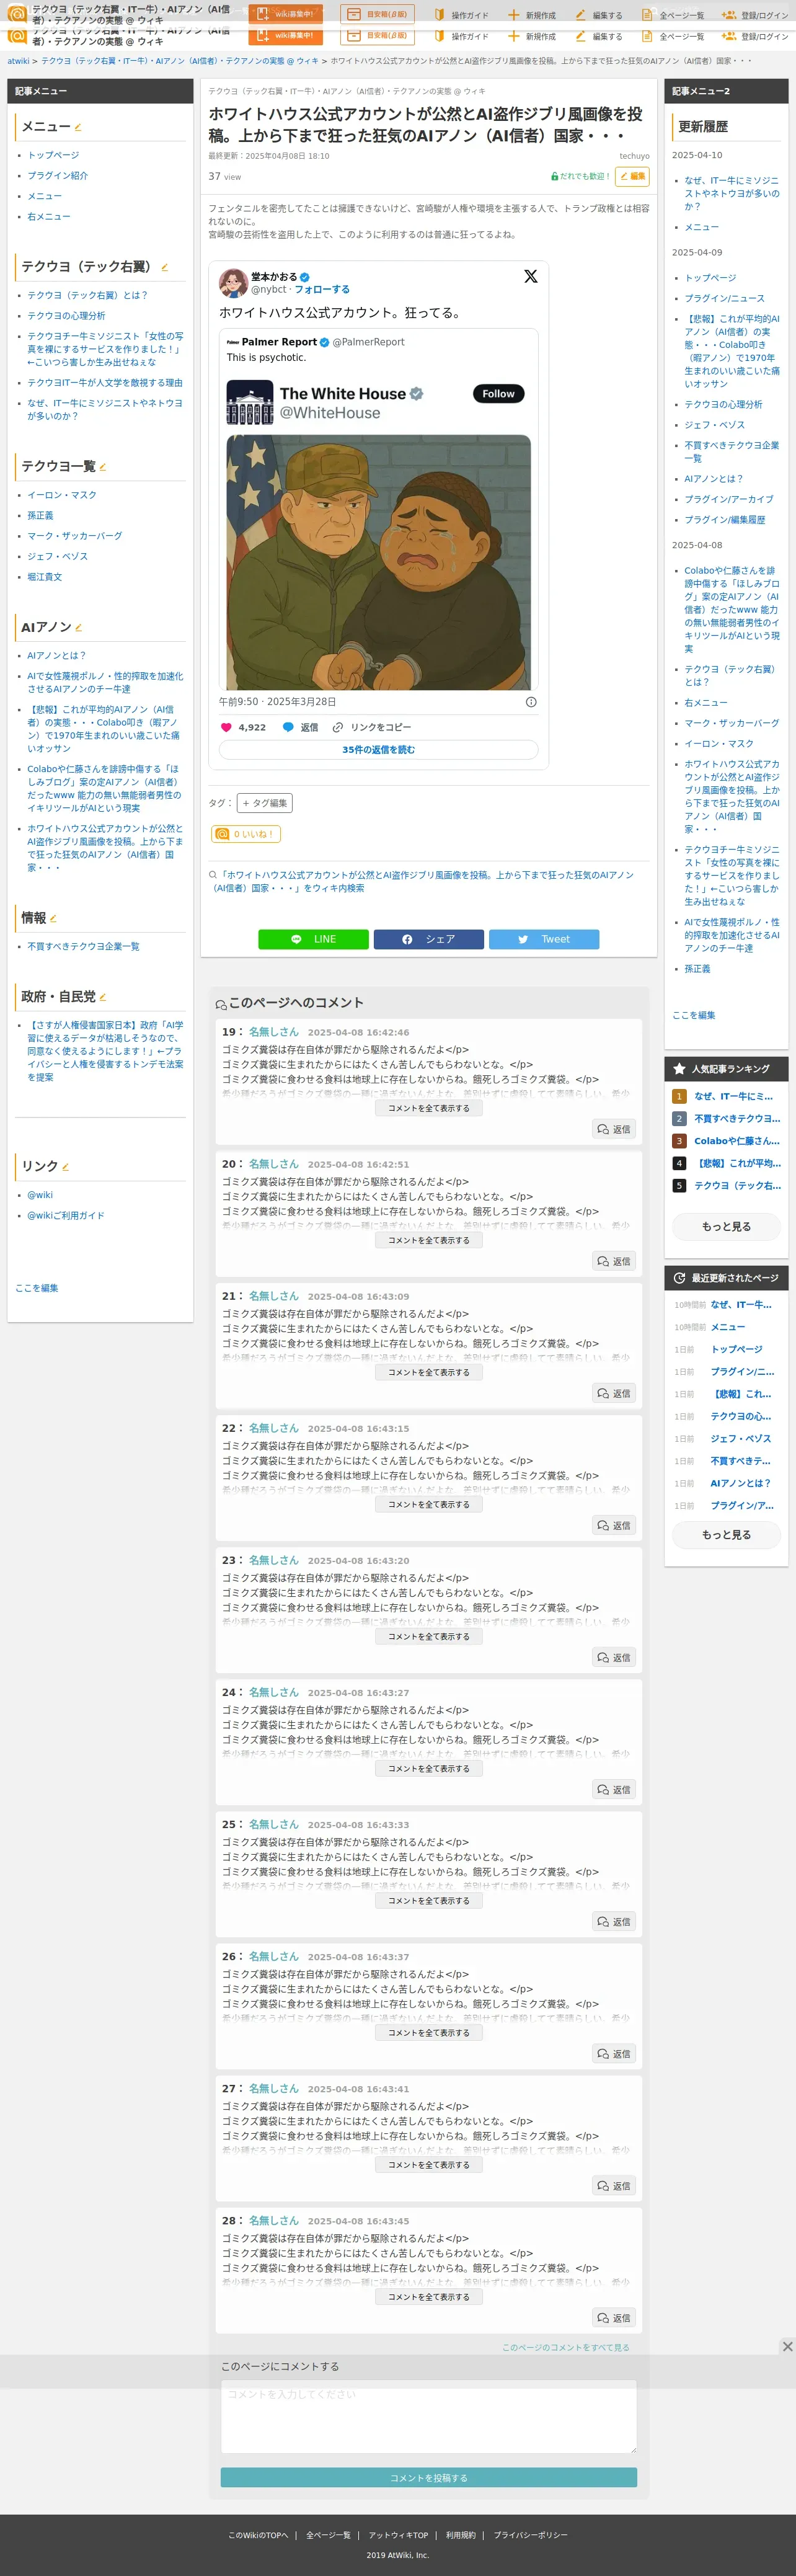Click the tweet's 返信 speech bubble icon
The width and height of the screenshot is (796, 2576).
(288, 727)
